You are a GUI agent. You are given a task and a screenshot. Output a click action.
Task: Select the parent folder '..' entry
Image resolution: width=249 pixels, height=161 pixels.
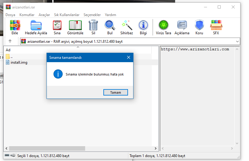(x=9, y=56)
